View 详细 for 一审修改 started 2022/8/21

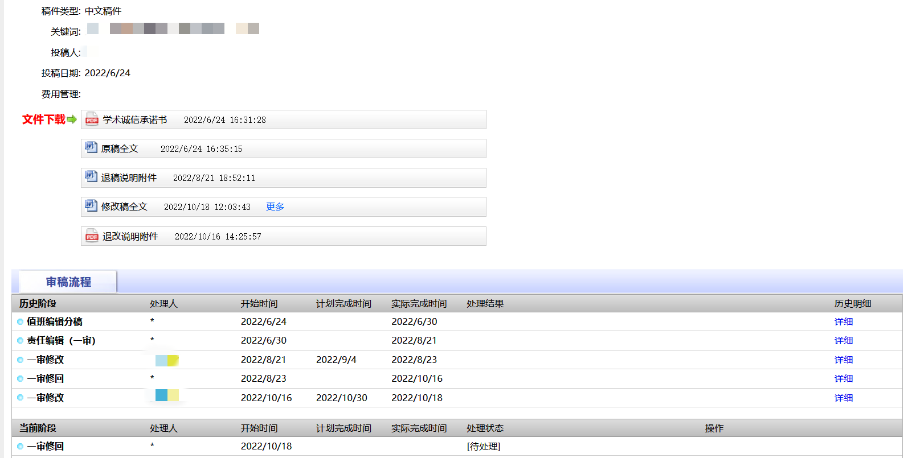click(843, 360)
